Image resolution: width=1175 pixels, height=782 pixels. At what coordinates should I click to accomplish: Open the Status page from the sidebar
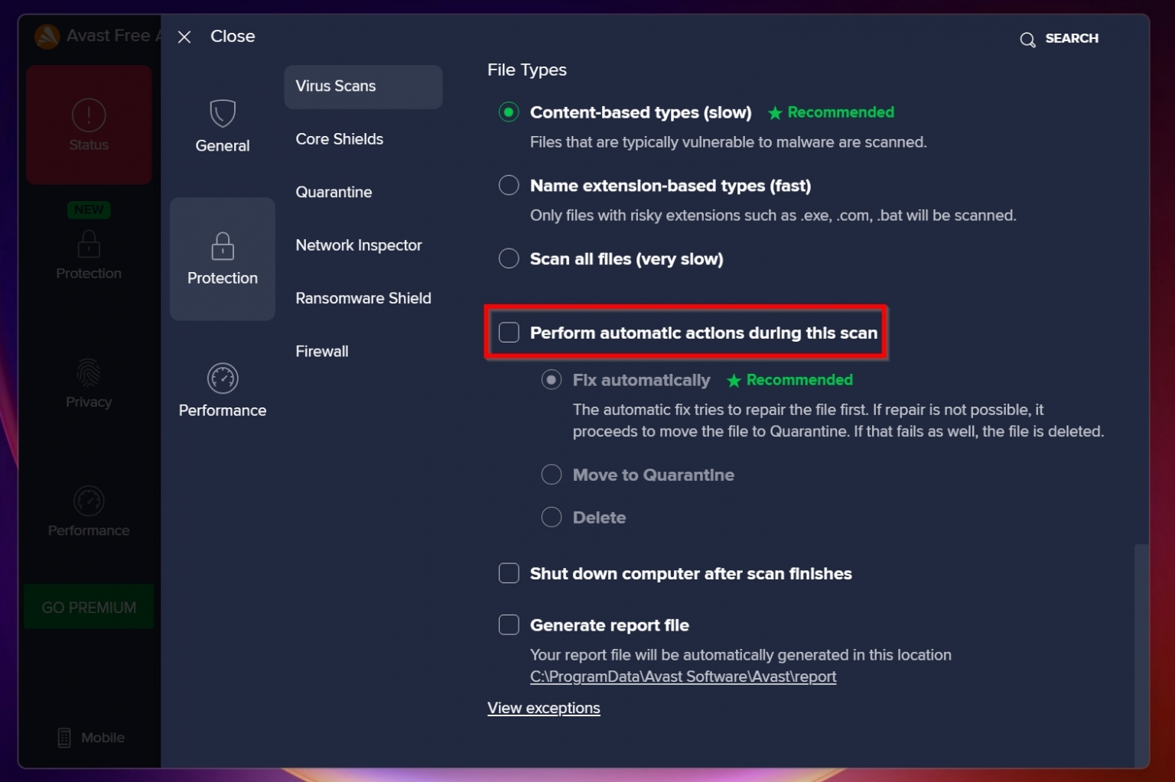click(89, 125)
